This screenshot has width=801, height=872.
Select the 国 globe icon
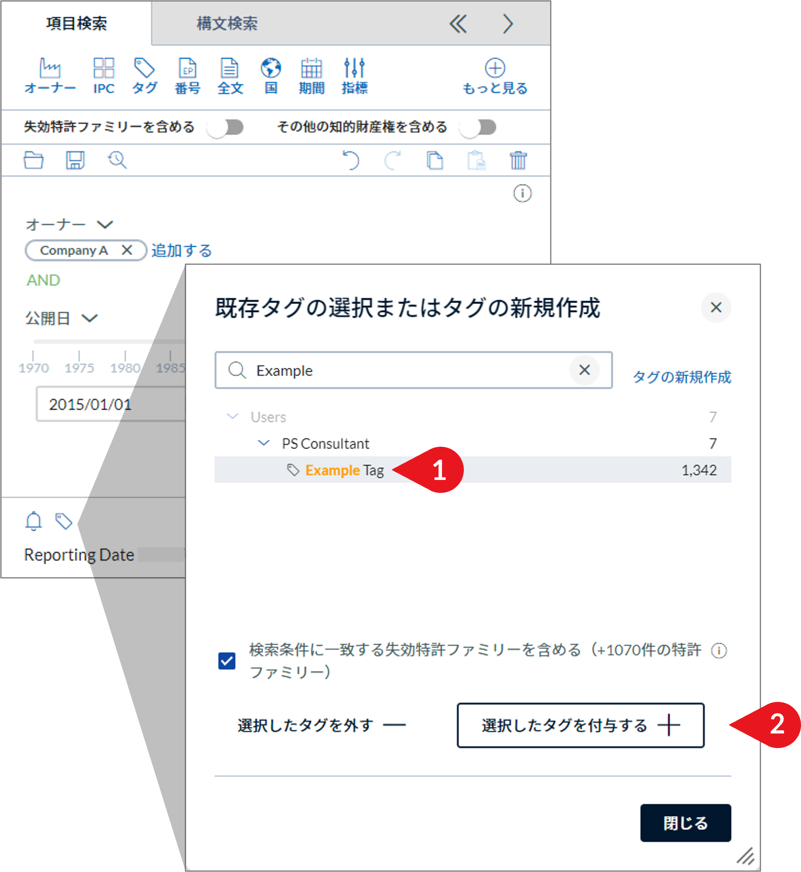271,68
